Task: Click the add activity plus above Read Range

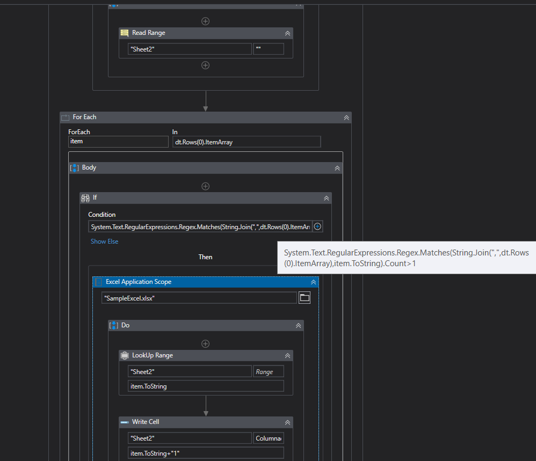Action: coord(205,21)
